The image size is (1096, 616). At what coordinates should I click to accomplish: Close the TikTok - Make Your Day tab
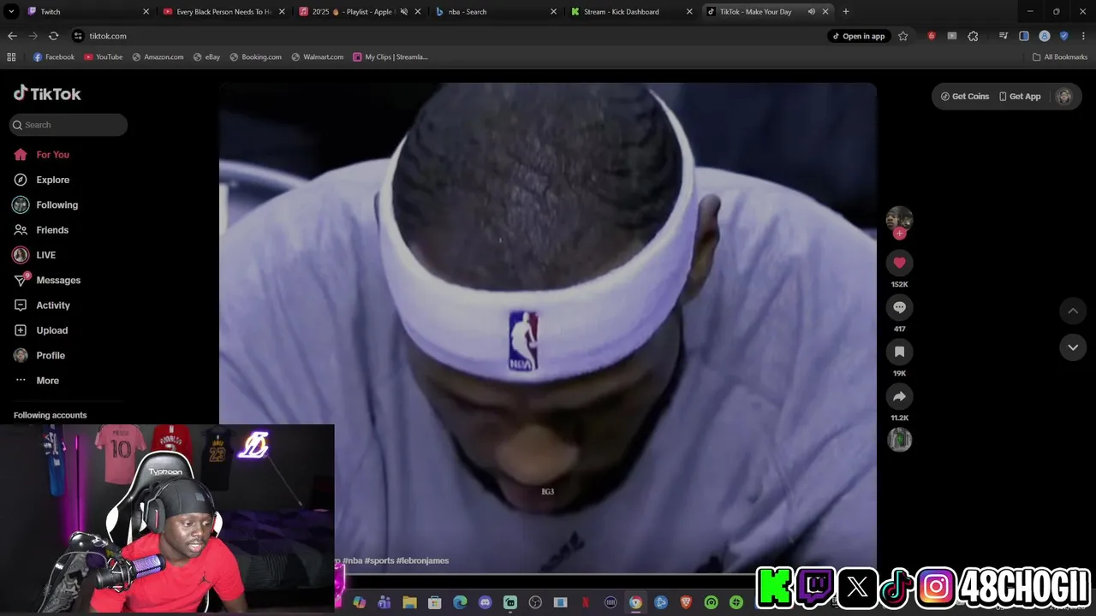coord(825,12)
